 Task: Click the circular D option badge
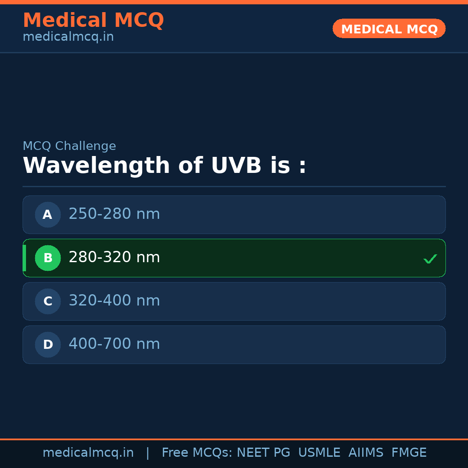48,344
